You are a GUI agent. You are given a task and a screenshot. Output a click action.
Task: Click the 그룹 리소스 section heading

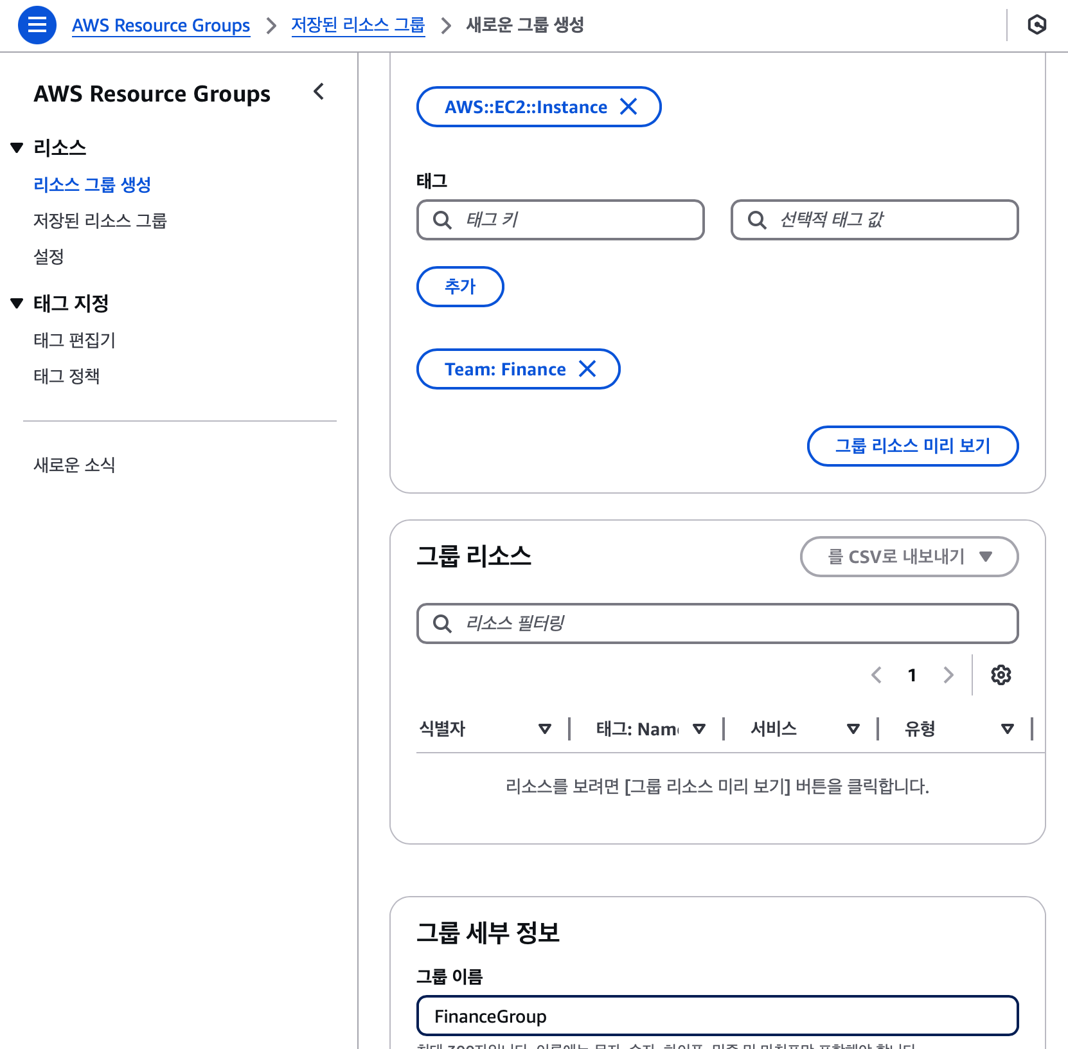(x=474, y=556)
